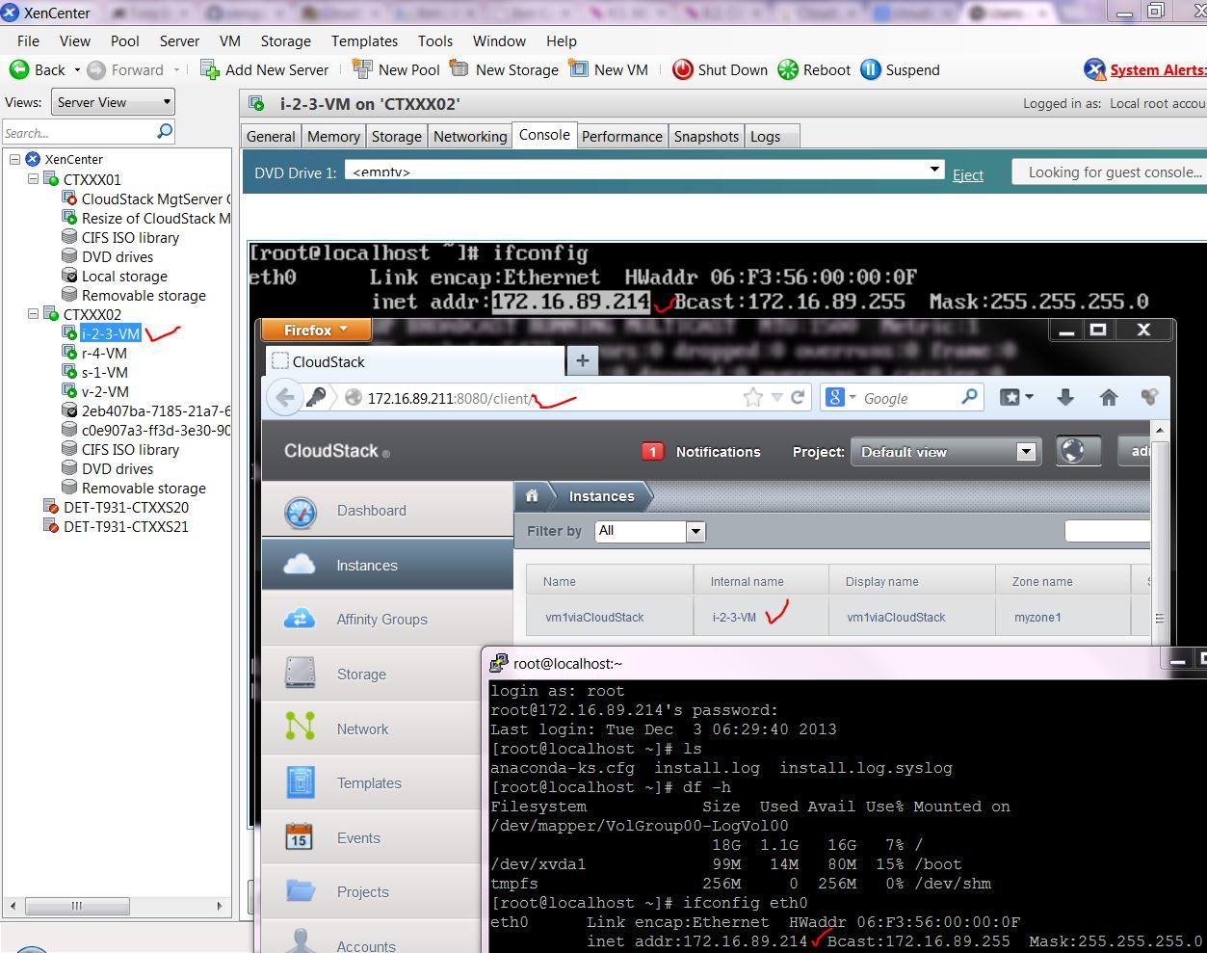Screen dimensions: 1207x953
Task: Create a New Pool from toolbar
Action: [396, 69]
